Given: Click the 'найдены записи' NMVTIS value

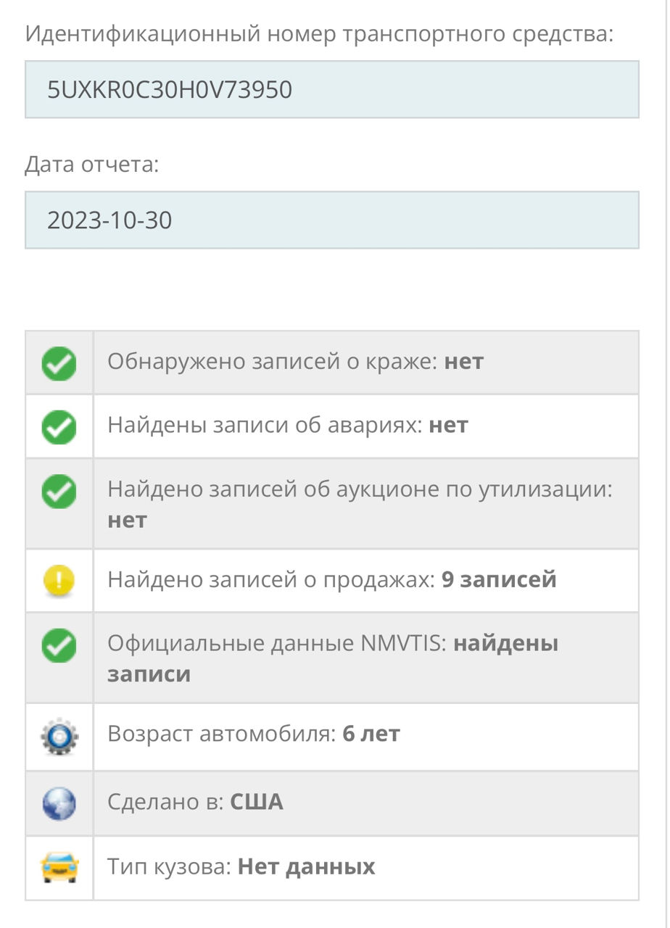Looking at the screenshot, I should (x=333, y=658).
